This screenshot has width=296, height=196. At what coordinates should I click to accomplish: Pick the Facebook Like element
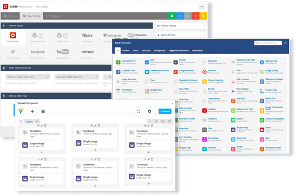click(127, 72)
